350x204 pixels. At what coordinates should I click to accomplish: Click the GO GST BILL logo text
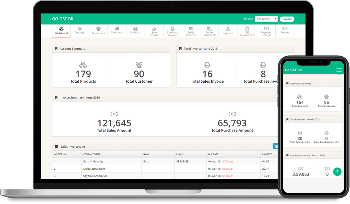coord(64,19)
